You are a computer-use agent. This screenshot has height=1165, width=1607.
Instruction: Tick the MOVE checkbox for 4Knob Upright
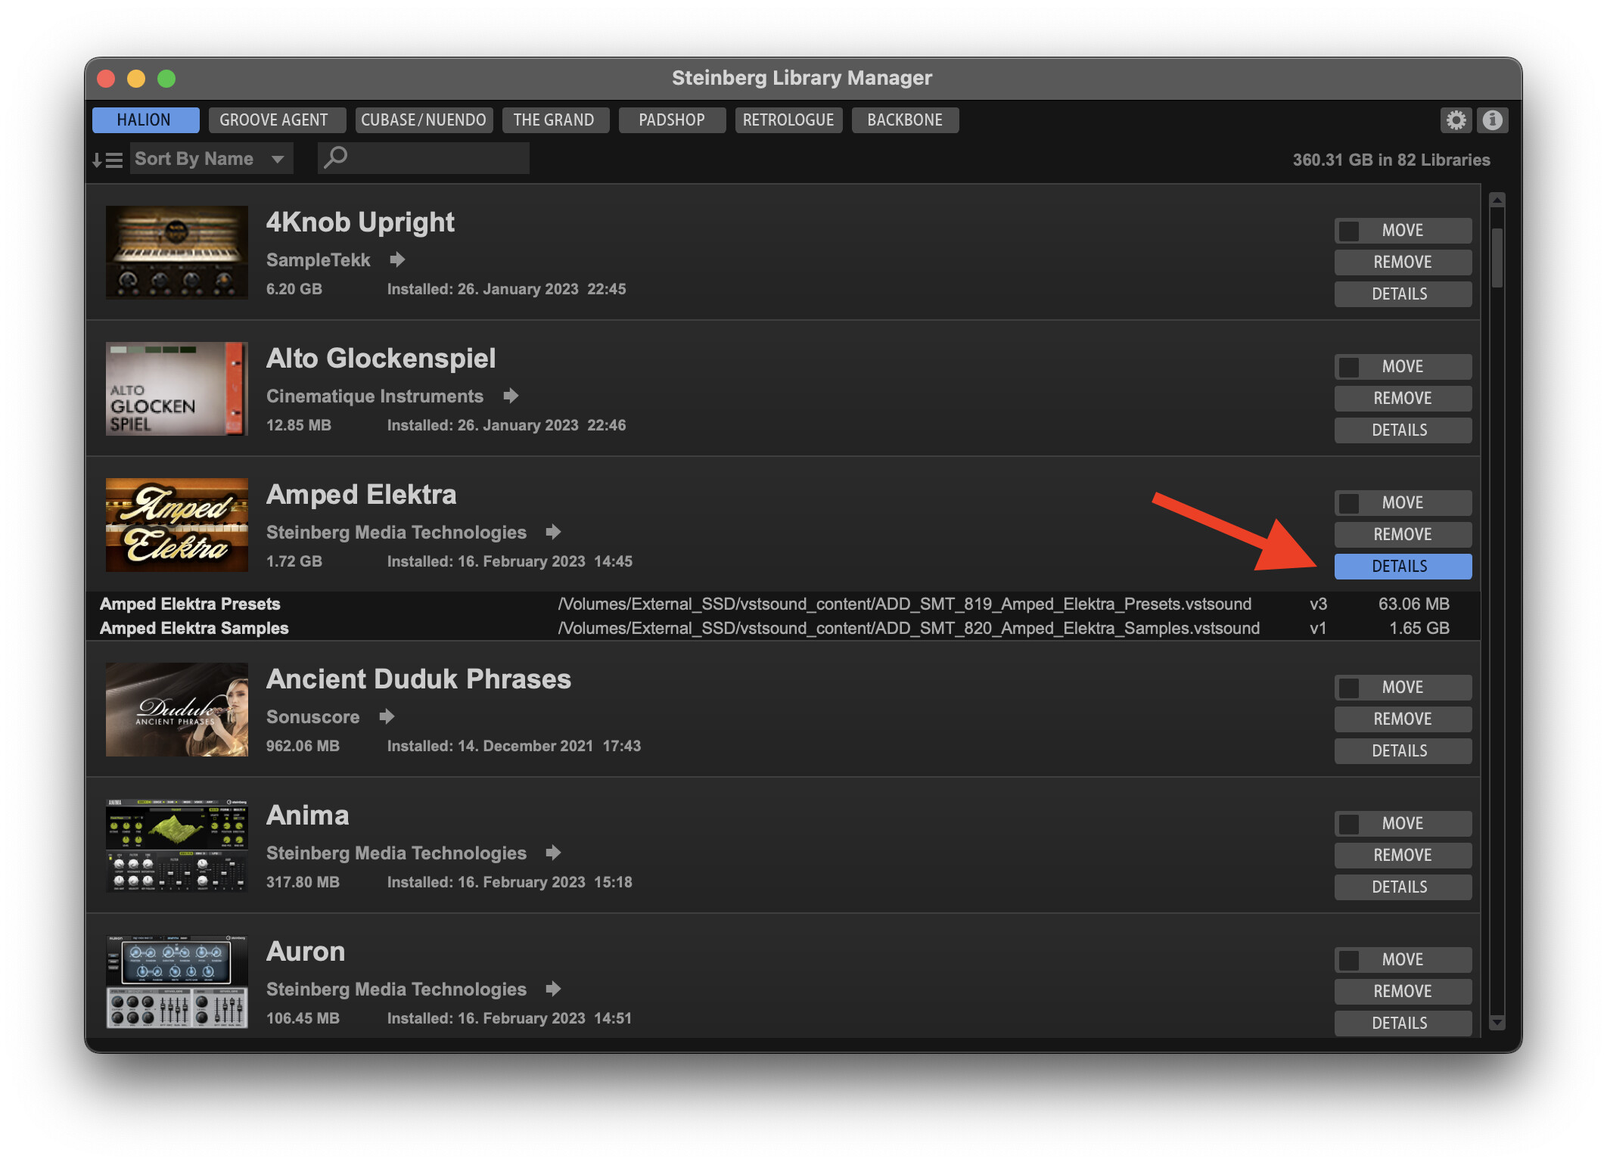1349,231
